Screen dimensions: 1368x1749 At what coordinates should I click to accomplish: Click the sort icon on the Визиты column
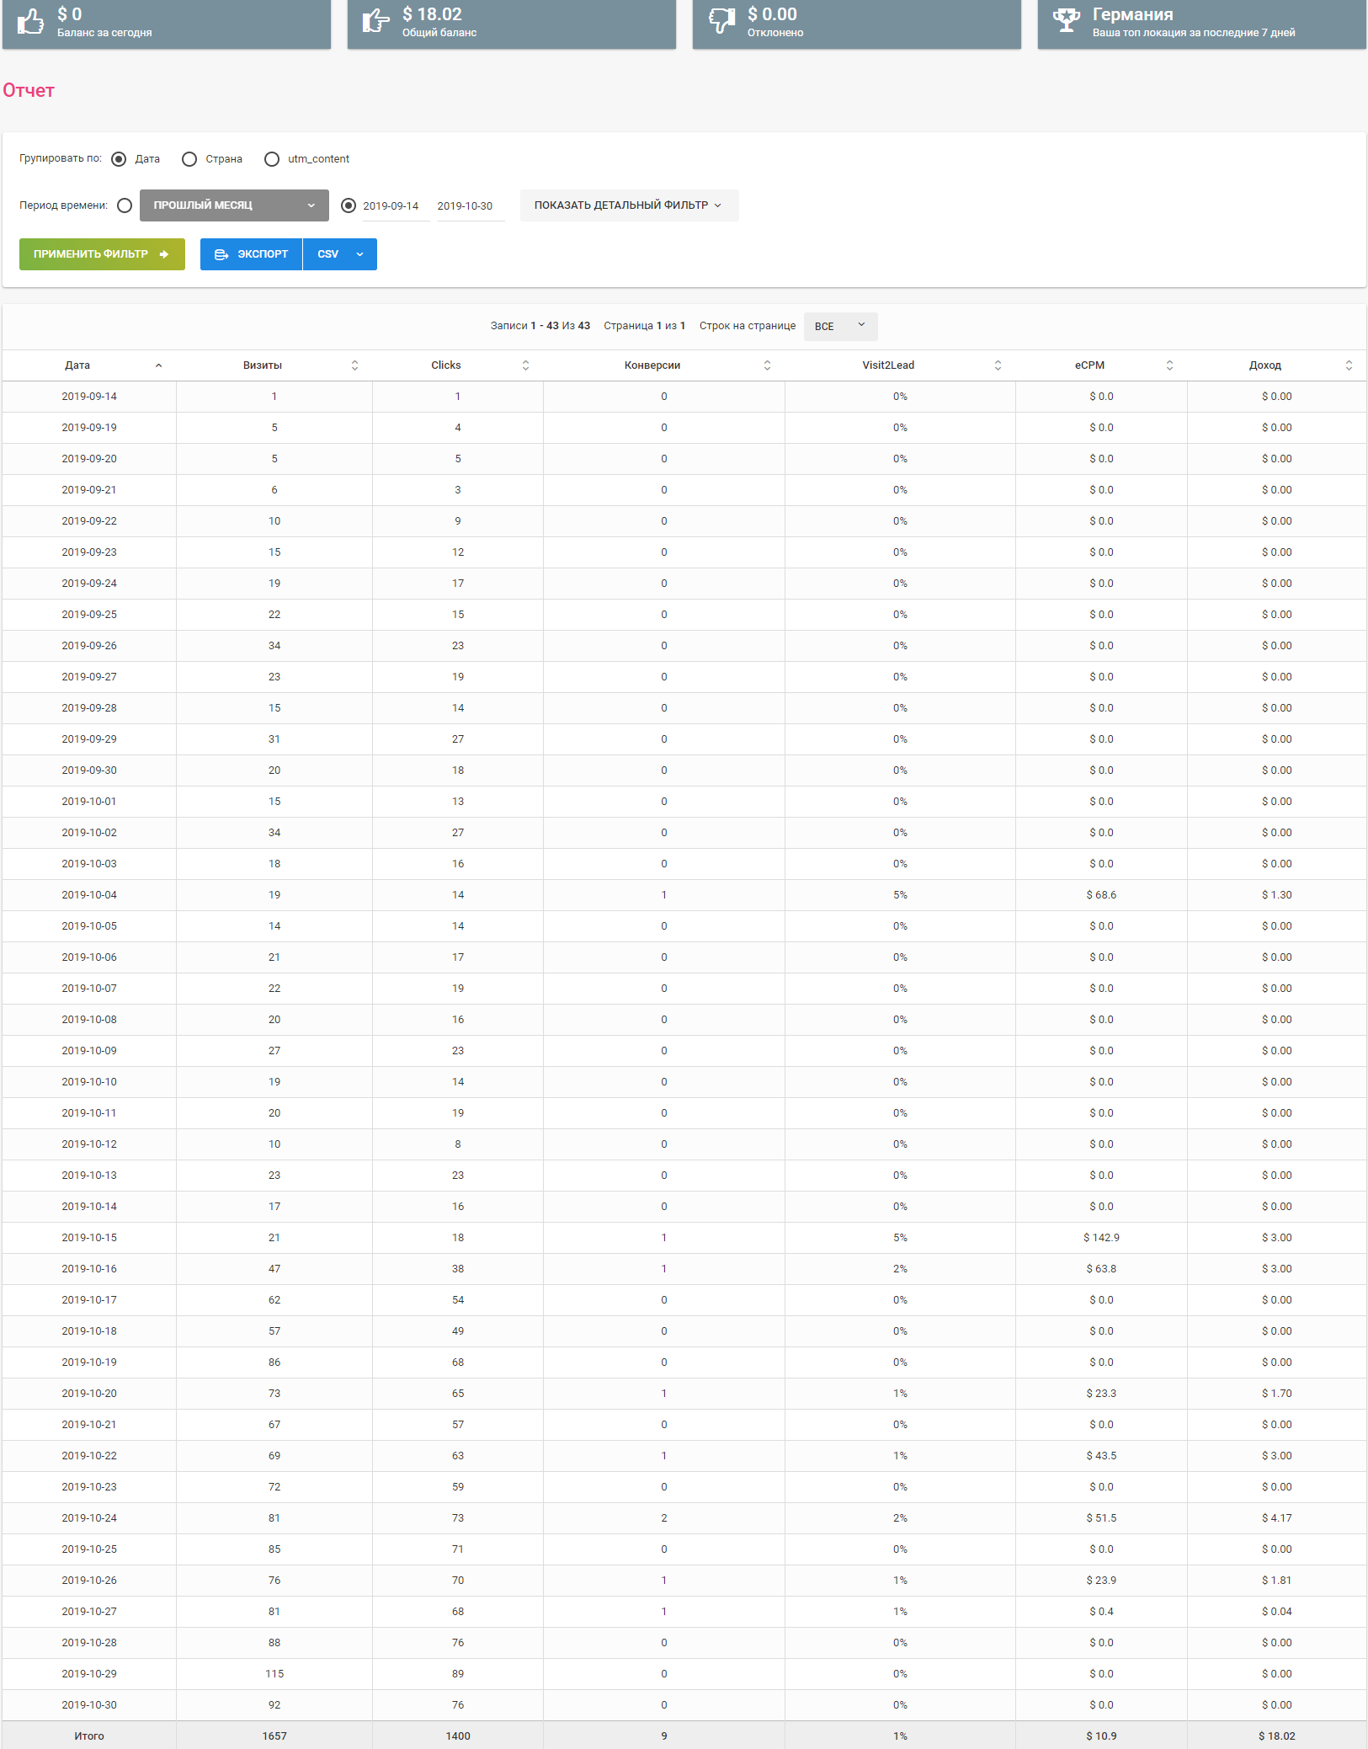[x=355, y=365]
